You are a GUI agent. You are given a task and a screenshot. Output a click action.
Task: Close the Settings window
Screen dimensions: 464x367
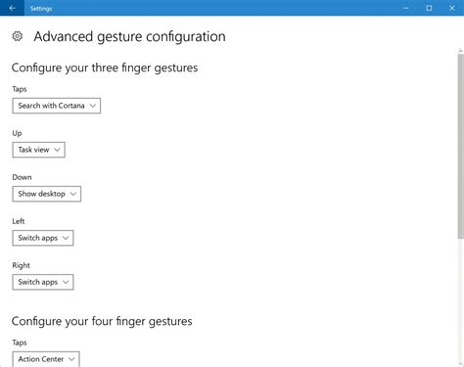(x=452, y=8)
